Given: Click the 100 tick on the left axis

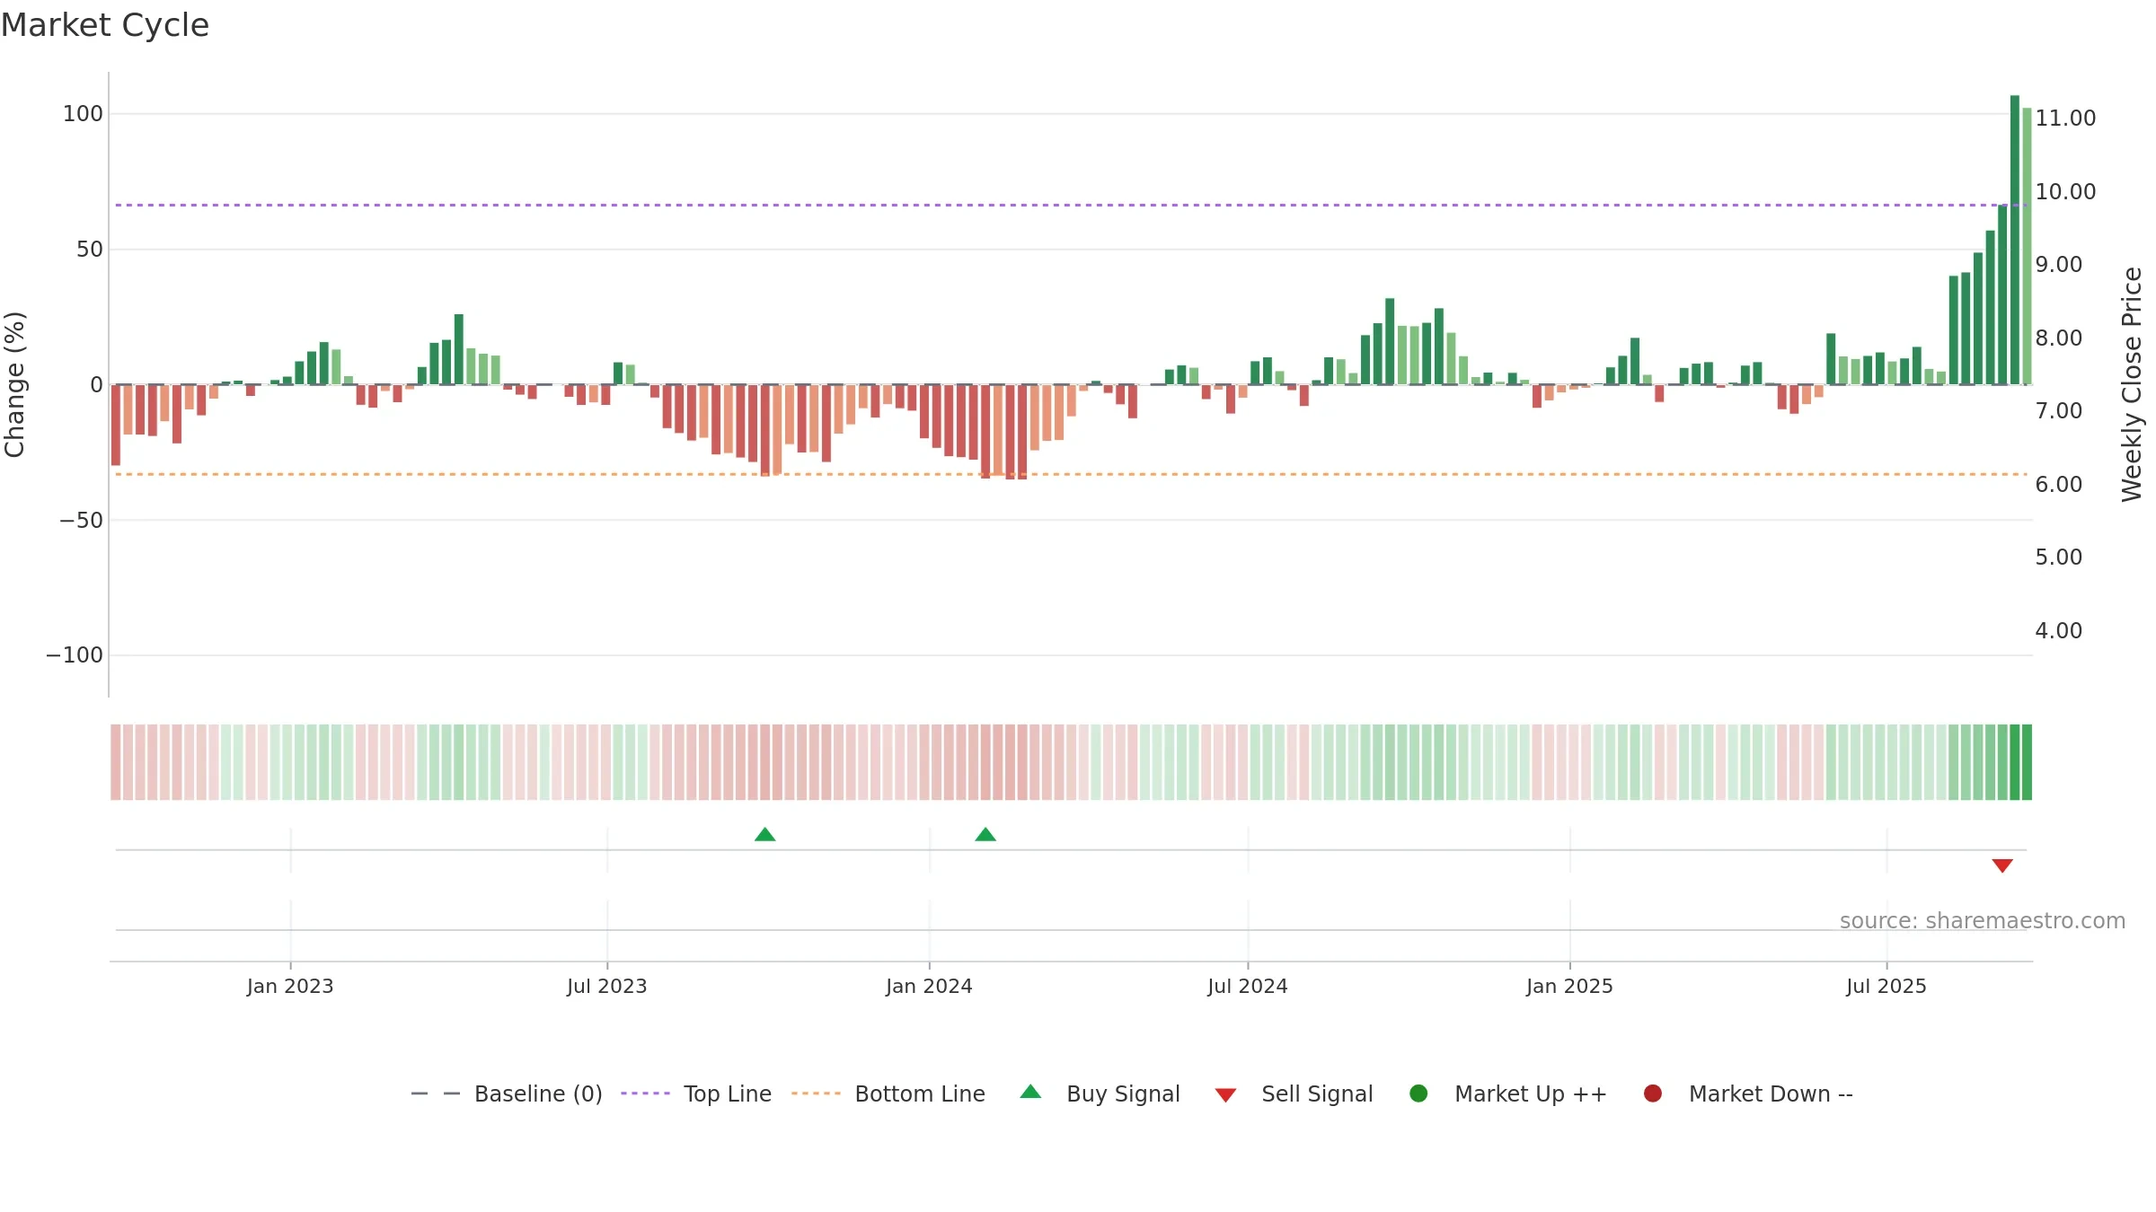Looking at the screenshot, I should click(83, 114).
